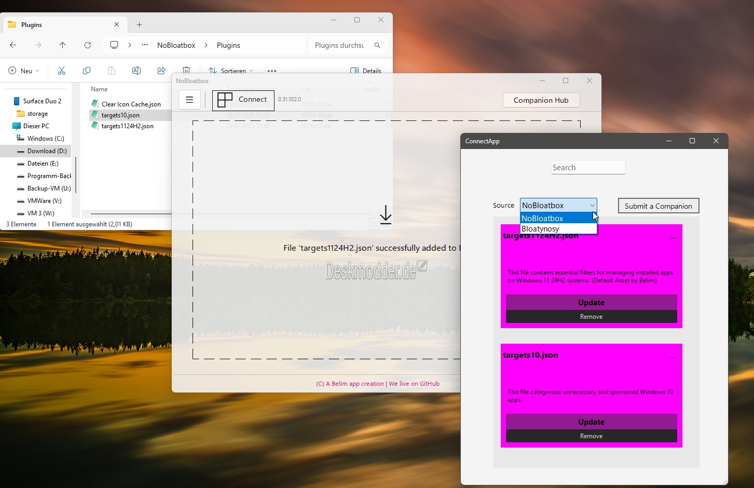Expand chevron between NoBloatbox and Plugins
This screenshot has width=754, height=488.
click(x=206, y=45)
